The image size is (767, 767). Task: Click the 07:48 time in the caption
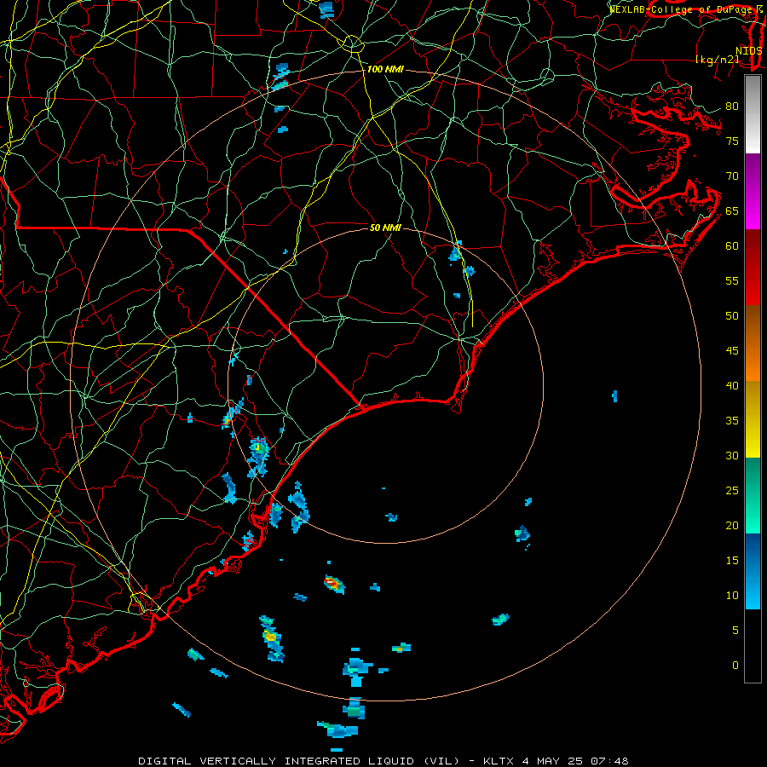[609, 761]
